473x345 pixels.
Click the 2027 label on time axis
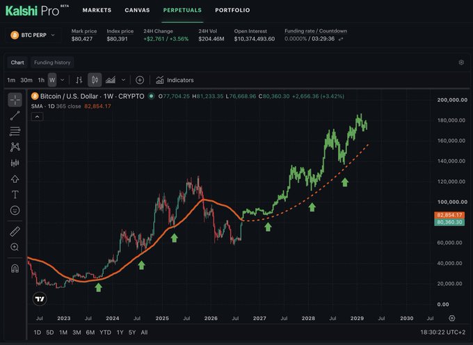pos(259,318)
